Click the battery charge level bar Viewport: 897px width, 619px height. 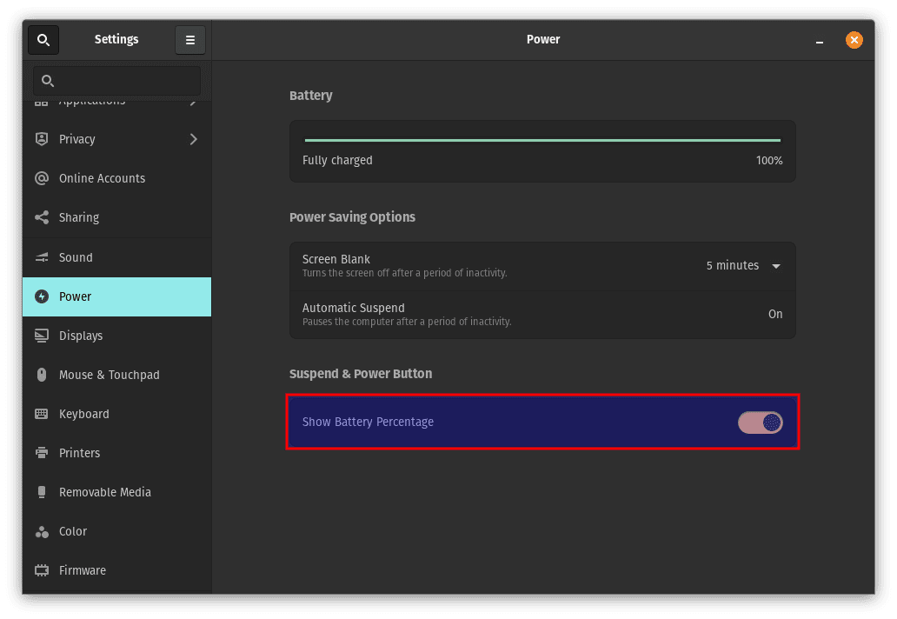click(542, 140)
